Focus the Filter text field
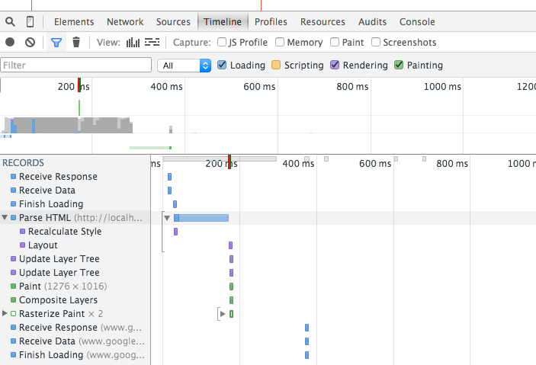This screenshot has height=365, width=536. click(x=76, y=66)
